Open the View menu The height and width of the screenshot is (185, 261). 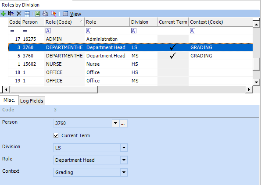click(75, 14)
